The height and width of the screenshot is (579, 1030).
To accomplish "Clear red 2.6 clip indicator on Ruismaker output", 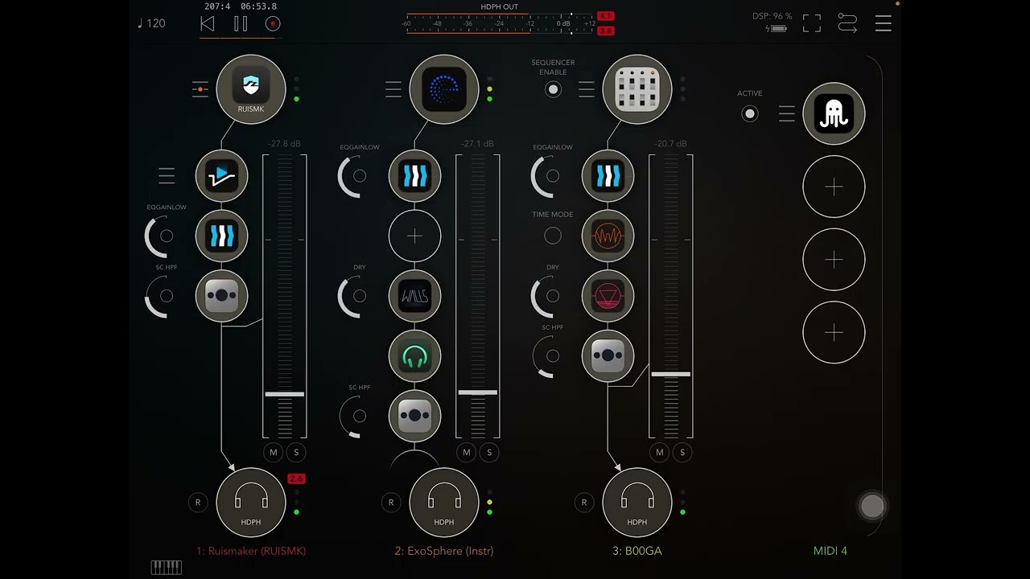I will [296, 478].
